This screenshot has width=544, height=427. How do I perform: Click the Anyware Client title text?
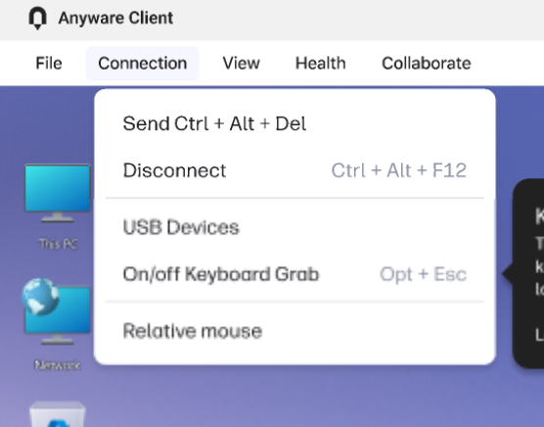click(x=115, y=18)
